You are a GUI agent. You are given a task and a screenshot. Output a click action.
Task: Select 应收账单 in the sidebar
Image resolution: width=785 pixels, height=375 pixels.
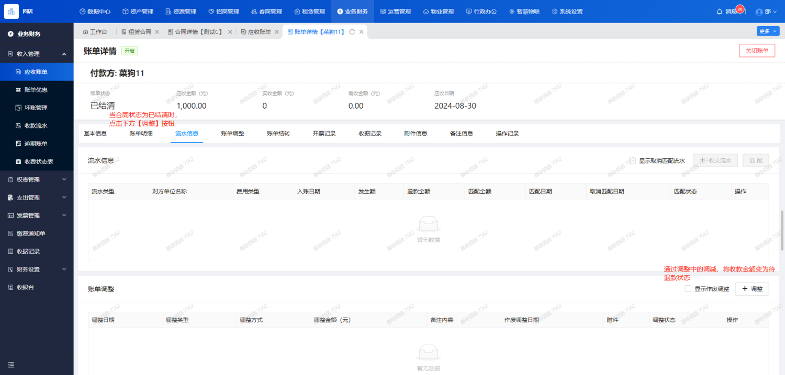tap(37, 72)
